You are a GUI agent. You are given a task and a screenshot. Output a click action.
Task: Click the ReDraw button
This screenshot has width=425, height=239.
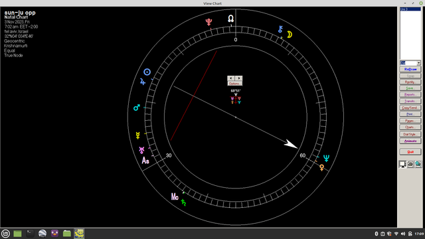[x=410, y=69]
